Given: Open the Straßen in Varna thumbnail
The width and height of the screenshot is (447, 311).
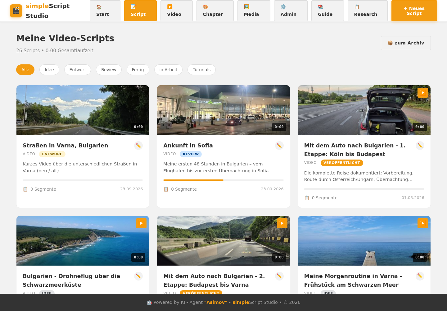Looking at the screenshot, I should [x=83, y=110].
